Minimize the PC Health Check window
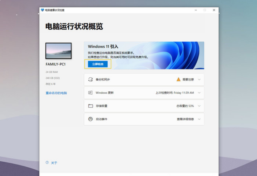257x176 pixels. (x=196, y=10)
